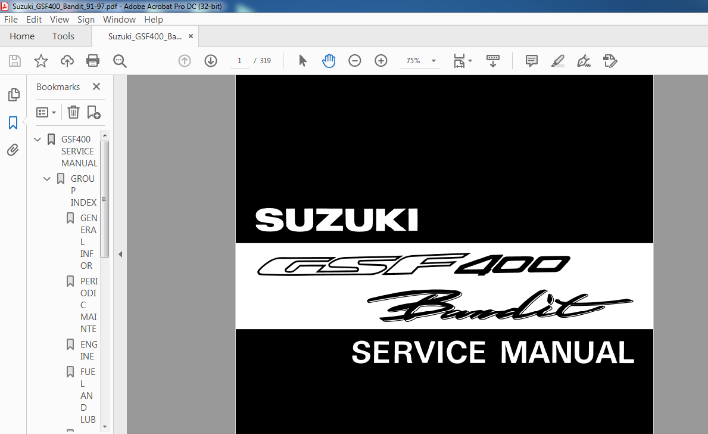The width and height of the screenshot is (708, 434).
Task: Collapse GSF400 SERVICE MANUAL bookmark
Action: 38,139
